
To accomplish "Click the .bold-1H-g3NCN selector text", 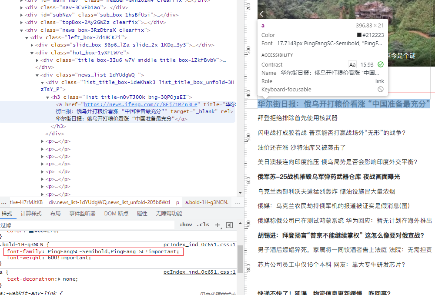I will (x=23, y=245).
